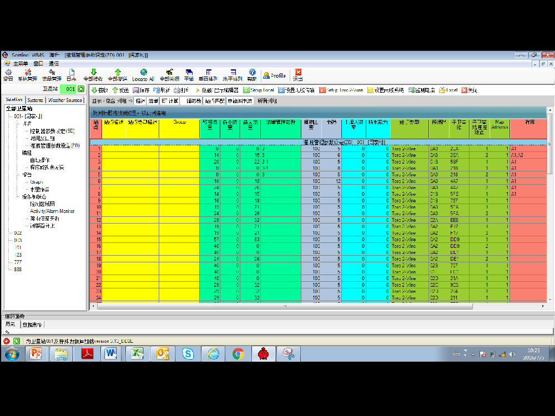Image resolution: width=555 pixels, height=416 pixels.
Task: Select Activity/Alarm Monitor in tree
Action: pos(52,211)
